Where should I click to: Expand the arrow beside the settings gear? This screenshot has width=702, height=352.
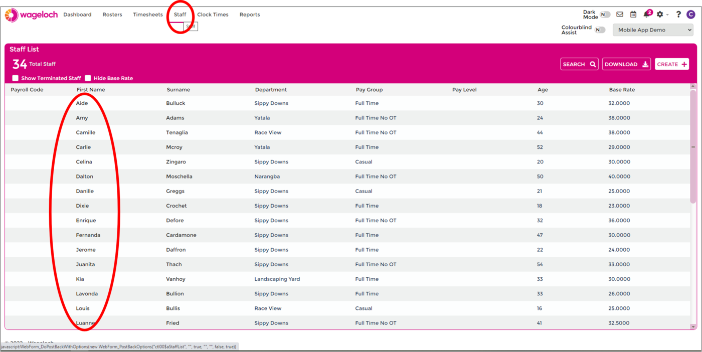(667, 15)
